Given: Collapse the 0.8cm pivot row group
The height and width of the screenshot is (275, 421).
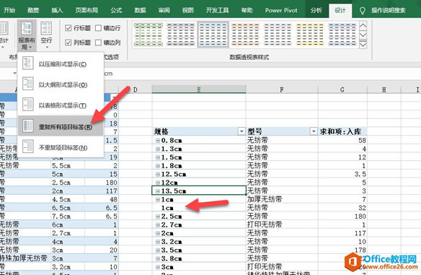Looking at the screenshot, I should (x=158, y=140).
